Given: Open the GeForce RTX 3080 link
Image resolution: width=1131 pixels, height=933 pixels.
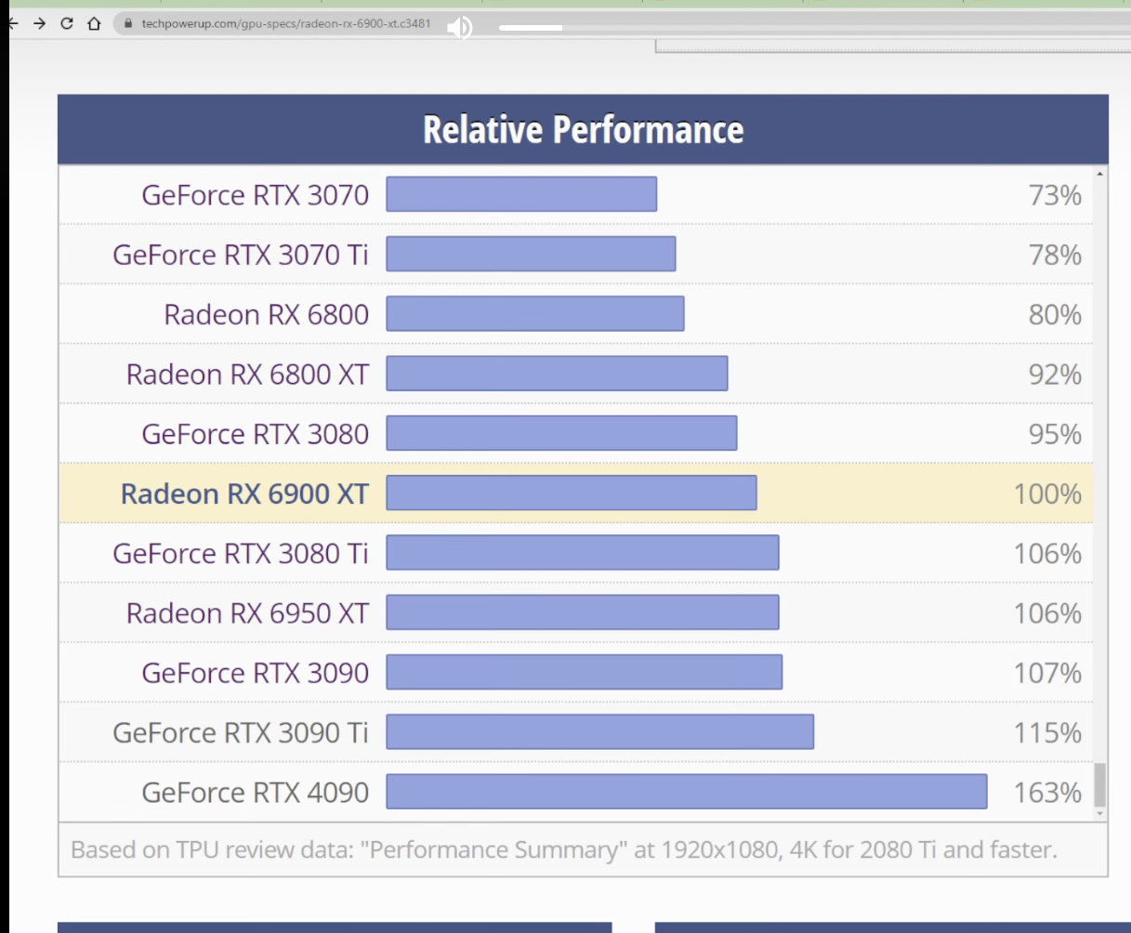Looking at the screenshot, I should point(255,434).
